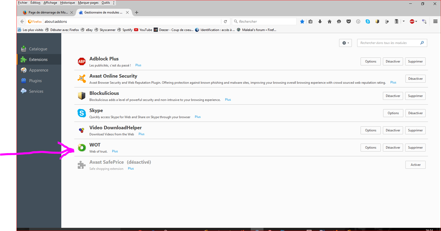
Task: Open the Historique menu
Action: tap(67, 3)
